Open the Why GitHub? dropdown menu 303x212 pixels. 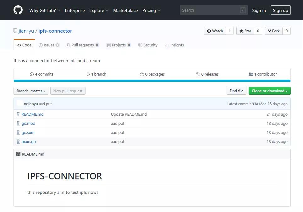click(x=45, y=10)
